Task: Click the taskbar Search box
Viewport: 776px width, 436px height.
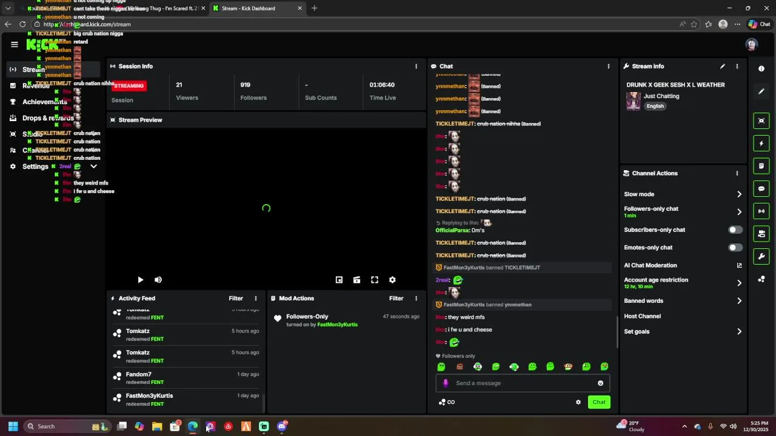Action: click(x=67, y=426)
